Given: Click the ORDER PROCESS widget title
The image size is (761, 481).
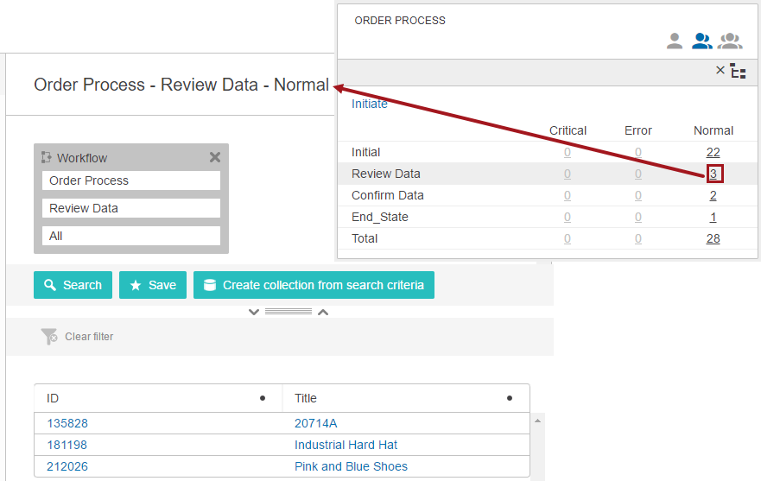Looking at the screenshot, I should click(x=400, y=21).
